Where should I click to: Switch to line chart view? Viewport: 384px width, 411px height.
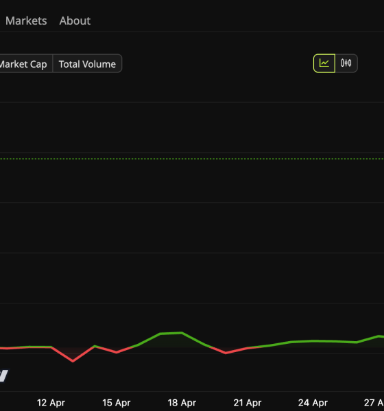coord(324,63)
